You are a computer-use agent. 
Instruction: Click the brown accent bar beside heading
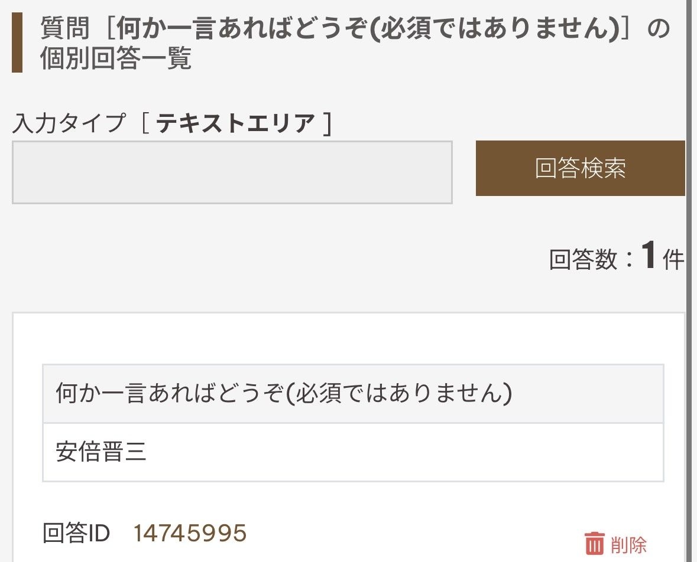point(17,43)
